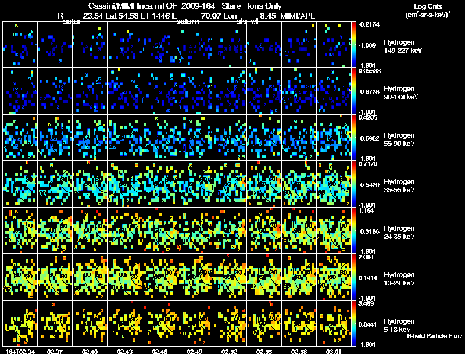The width and height of the screenshot is (465, 354).
Task: Click the -0.2174 colorbar maximum value
Action: point(369,24)
